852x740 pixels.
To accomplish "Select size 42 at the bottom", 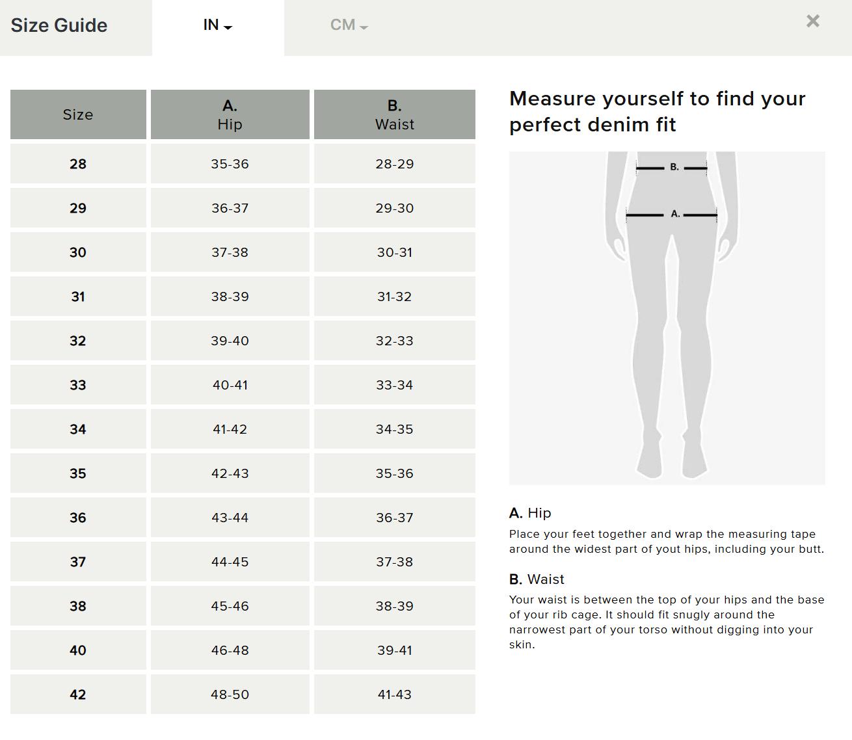I will coord(77,694).
